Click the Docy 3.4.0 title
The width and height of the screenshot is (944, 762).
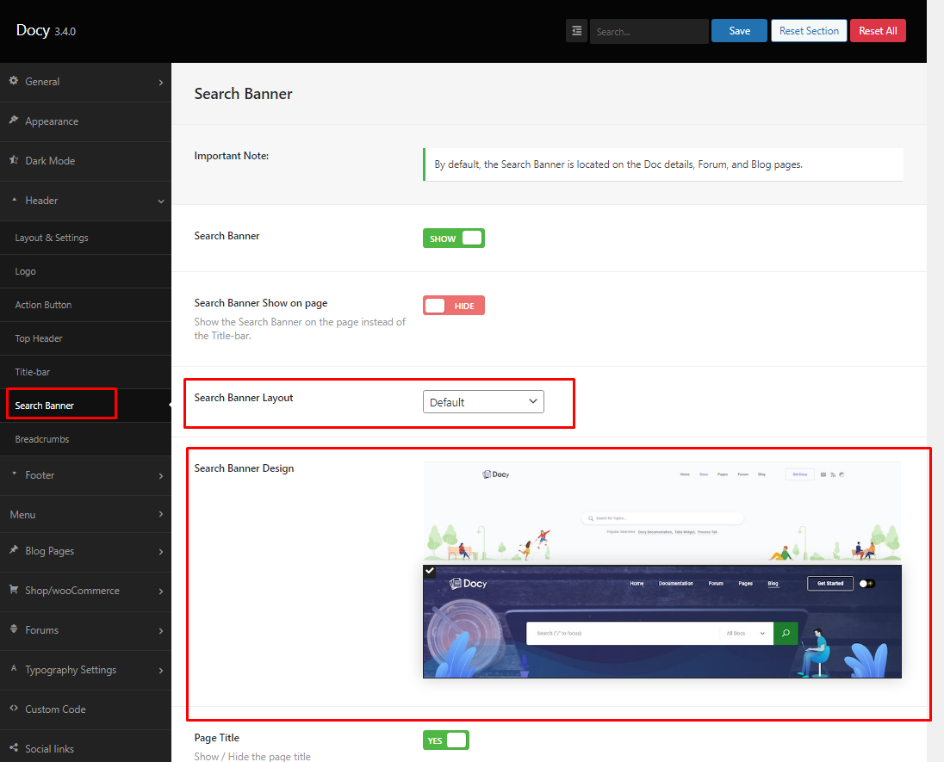coord(46,30)
